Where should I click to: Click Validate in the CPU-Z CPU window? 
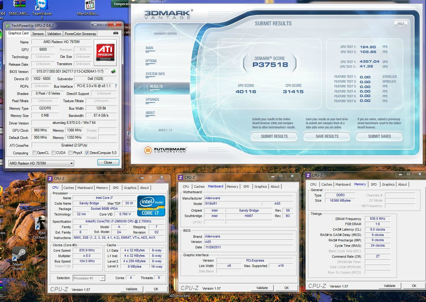pyautogui.click(x=131, y=289)
